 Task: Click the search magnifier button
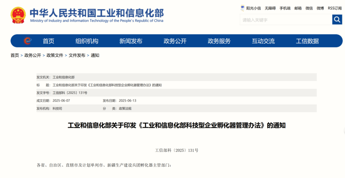337,20
